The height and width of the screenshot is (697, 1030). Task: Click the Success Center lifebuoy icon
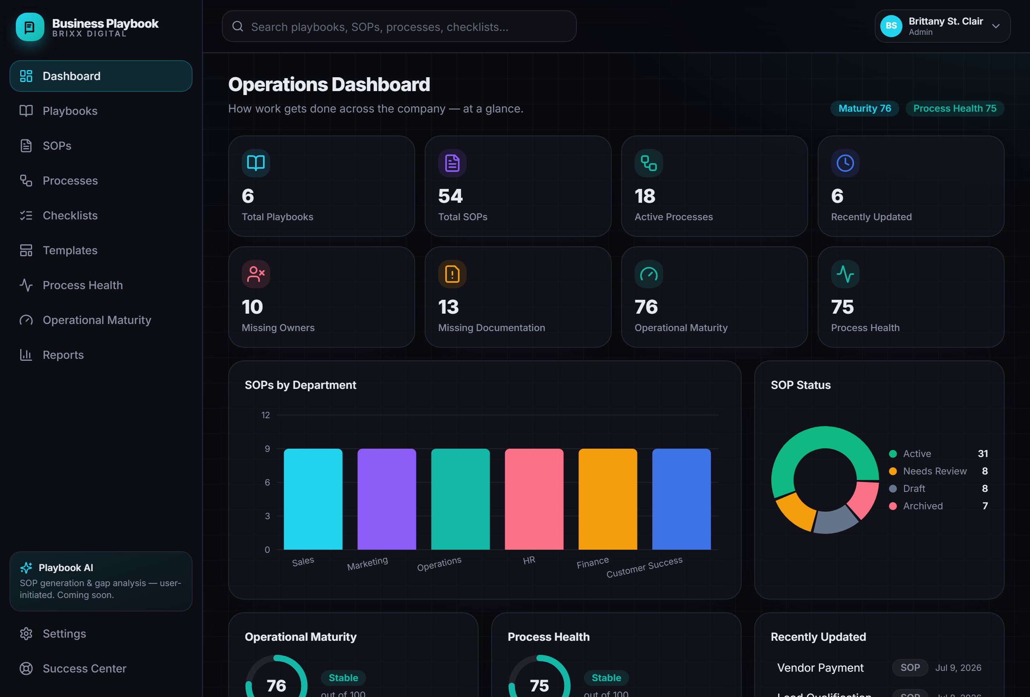[26, 668]
